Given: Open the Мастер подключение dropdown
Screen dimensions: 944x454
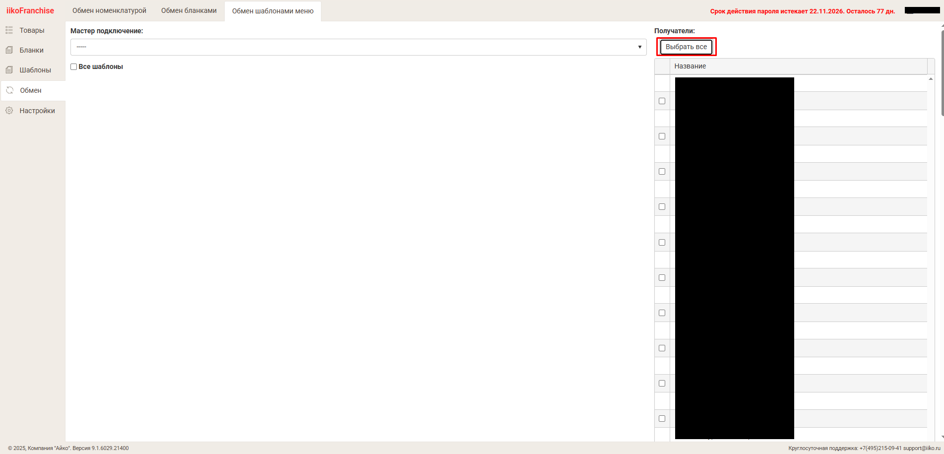Looking at the screenshot, I should (x=358, y=47).
